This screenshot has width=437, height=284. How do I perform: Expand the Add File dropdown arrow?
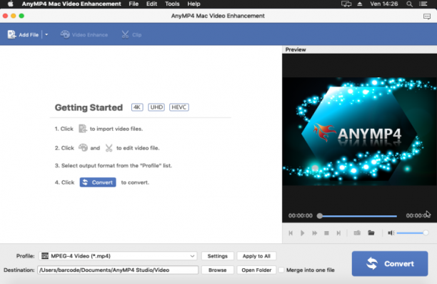(46, 34)
